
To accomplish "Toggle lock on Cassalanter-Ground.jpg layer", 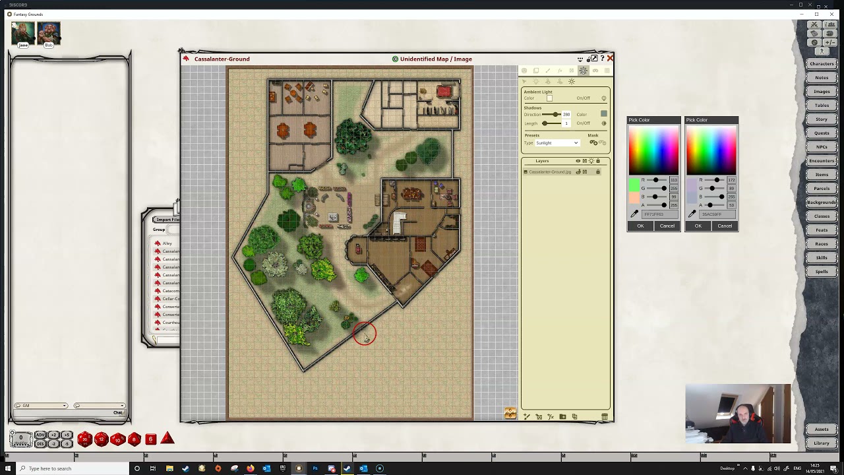I will click(x=598, y=172).
